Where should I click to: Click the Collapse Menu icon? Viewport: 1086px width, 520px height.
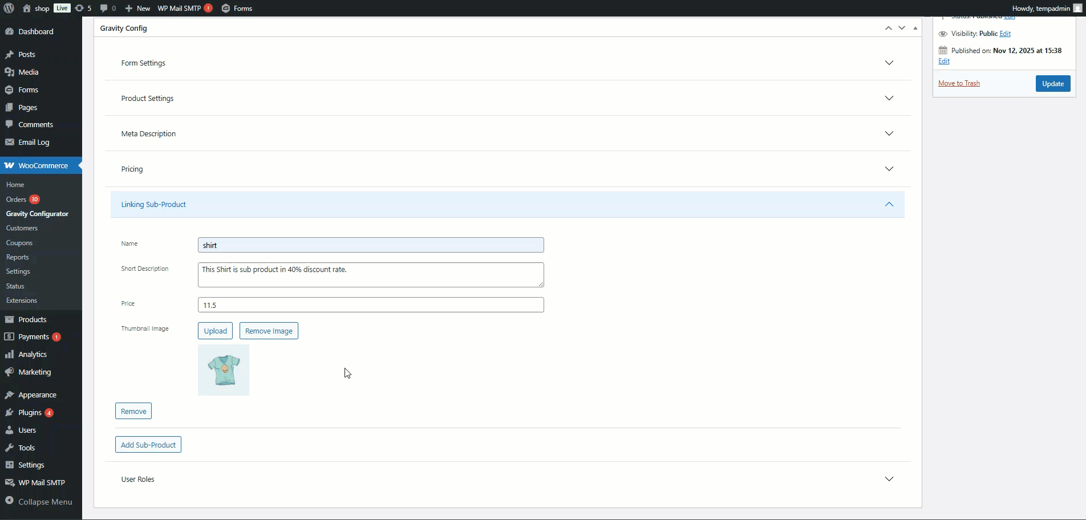click(9, 501)
